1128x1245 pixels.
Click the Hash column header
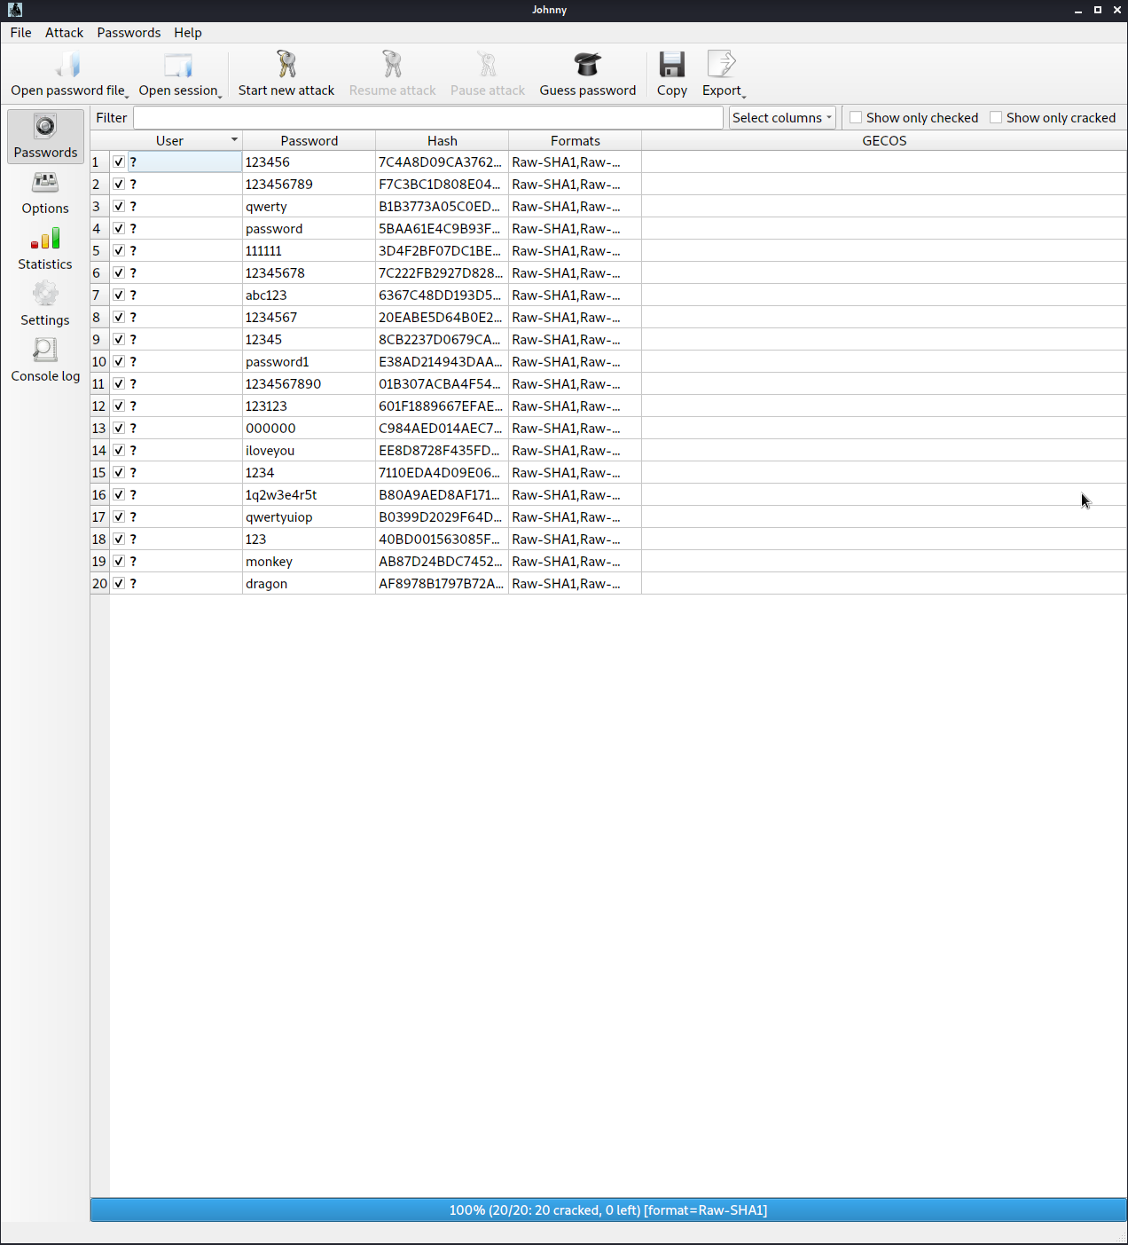tap(443, 140)
